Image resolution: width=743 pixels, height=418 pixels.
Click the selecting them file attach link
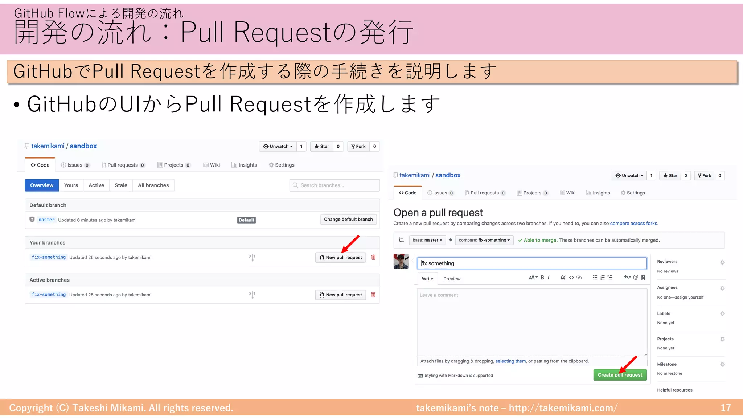tap(510, 361)
